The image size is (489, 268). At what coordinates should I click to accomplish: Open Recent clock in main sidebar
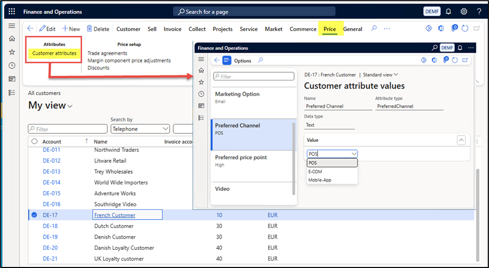[12, 65]
